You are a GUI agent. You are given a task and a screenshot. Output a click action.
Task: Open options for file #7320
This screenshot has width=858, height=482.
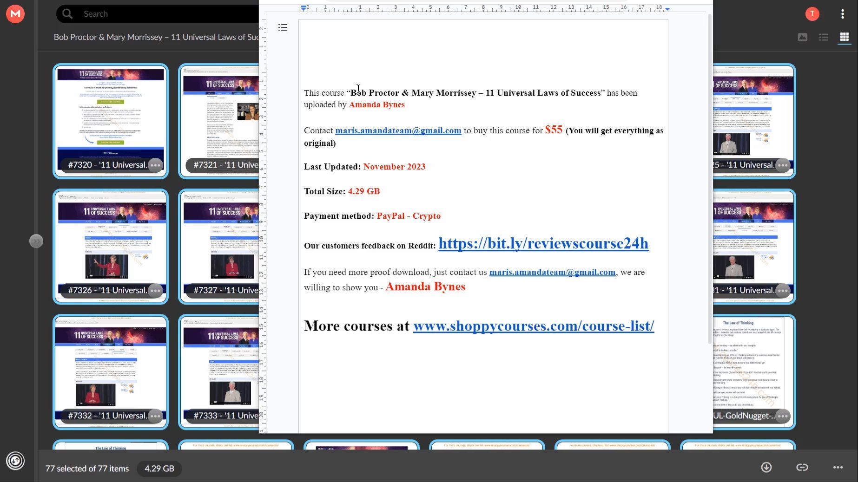point(155,165)
